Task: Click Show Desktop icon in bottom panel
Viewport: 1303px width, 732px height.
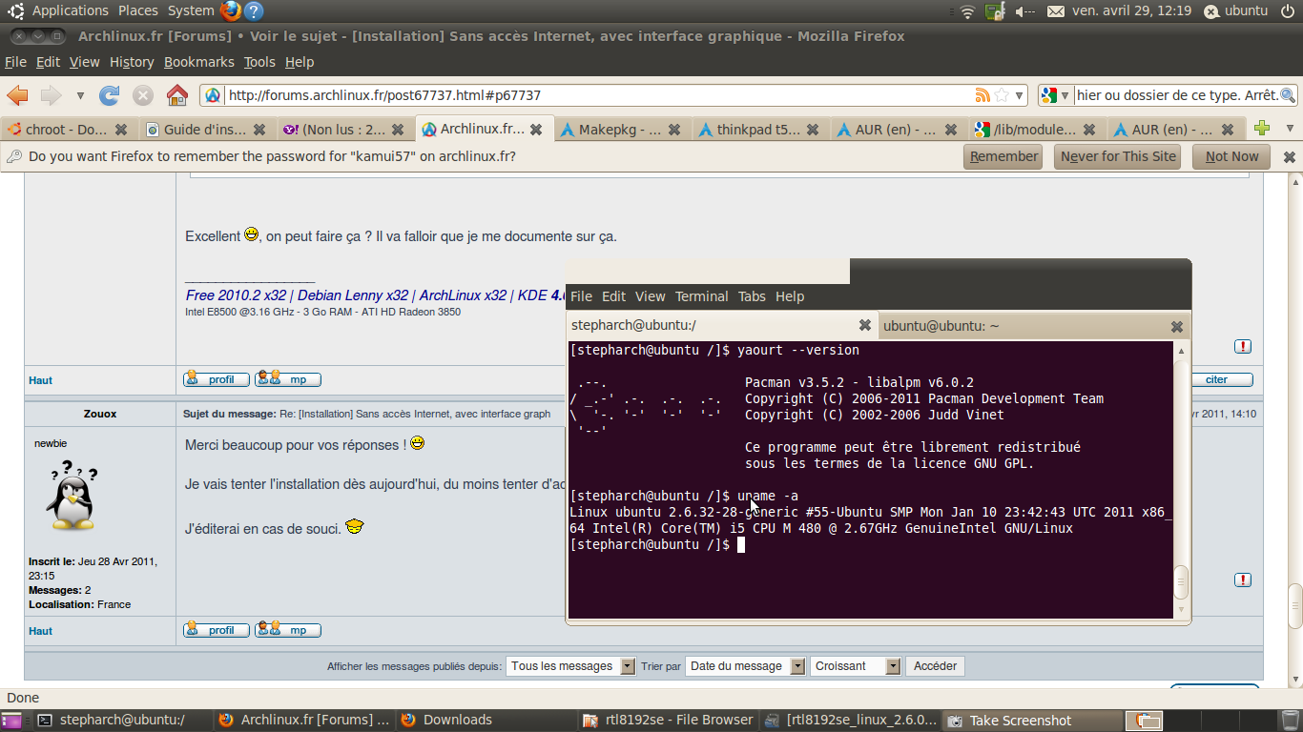Action: tap(10, 721)
